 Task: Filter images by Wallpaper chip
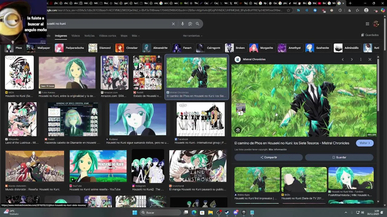click(39, 48)
